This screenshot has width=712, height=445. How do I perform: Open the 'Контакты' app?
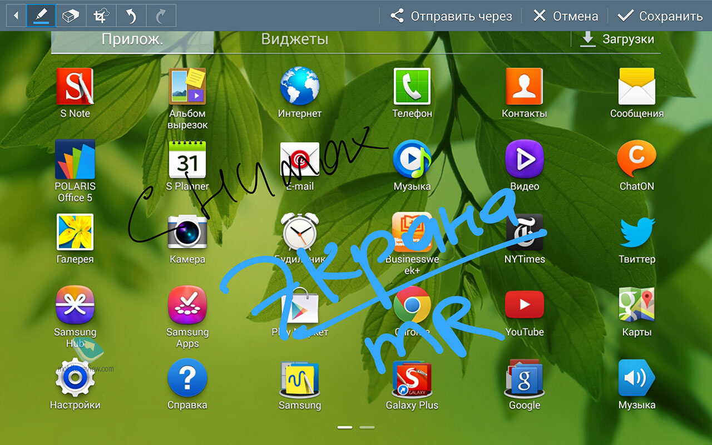click(524, 93)
